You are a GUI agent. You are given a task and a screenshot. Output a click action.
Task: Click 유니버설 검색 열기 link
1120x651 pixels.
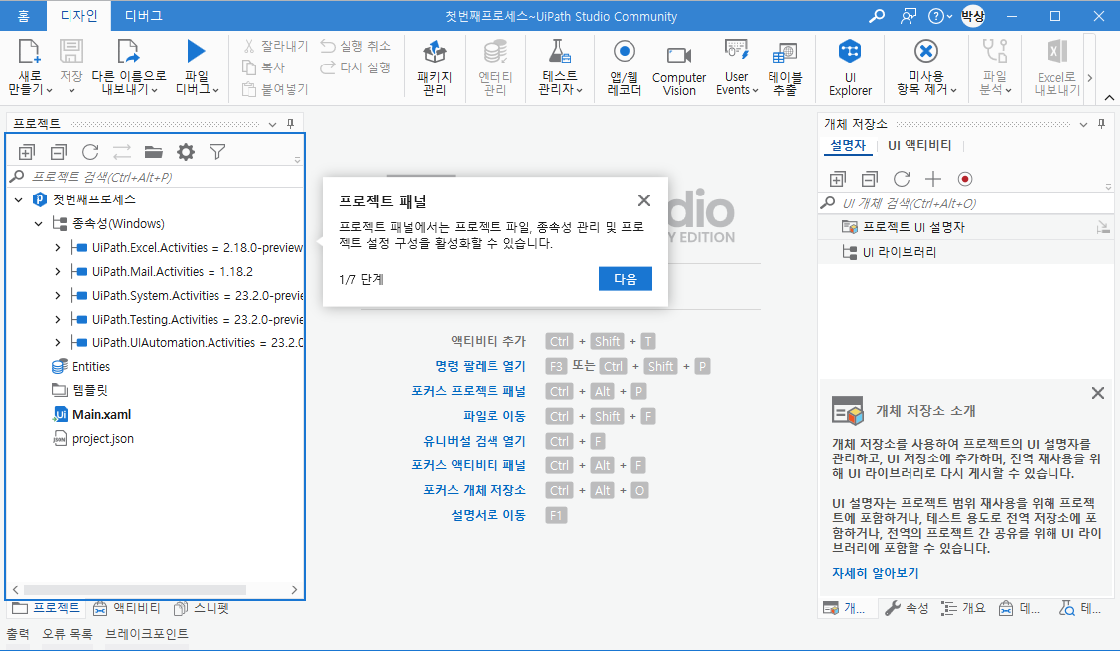coord(475,441)
